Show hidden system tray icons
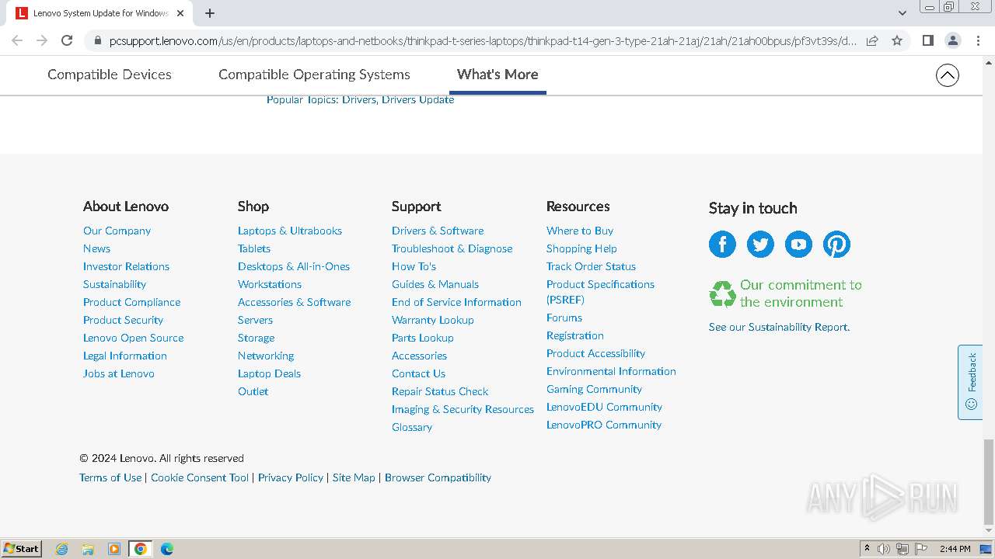 867,549
